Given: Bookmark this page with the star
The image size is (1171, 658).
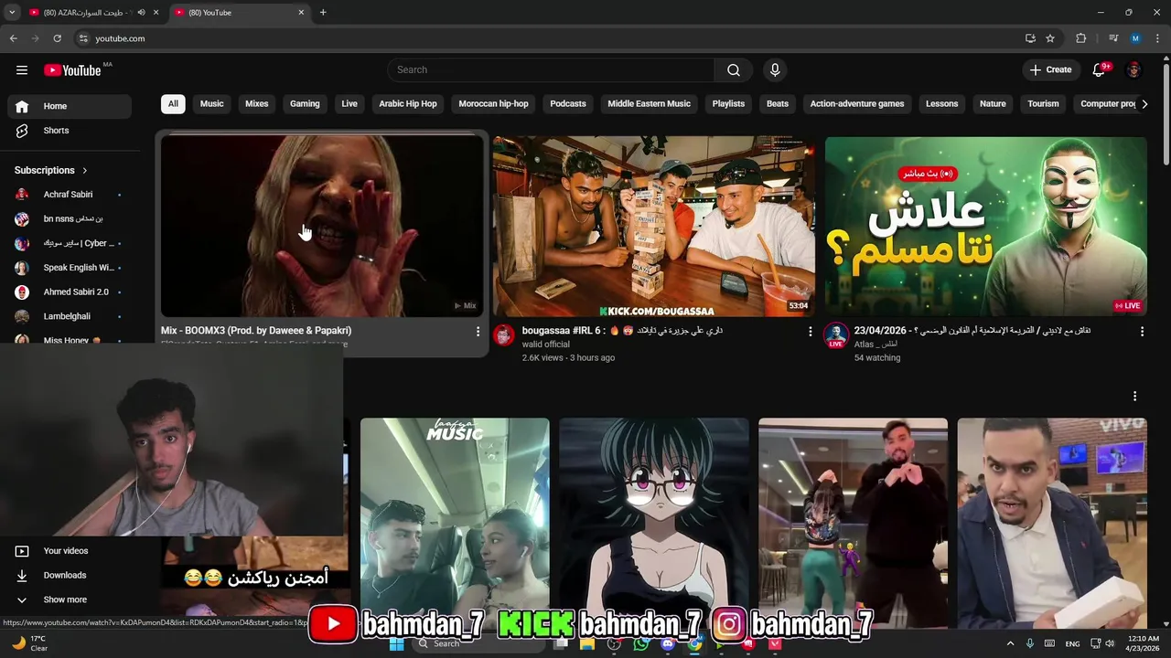Looking at the screenshot, I should tap(1050, 38).
